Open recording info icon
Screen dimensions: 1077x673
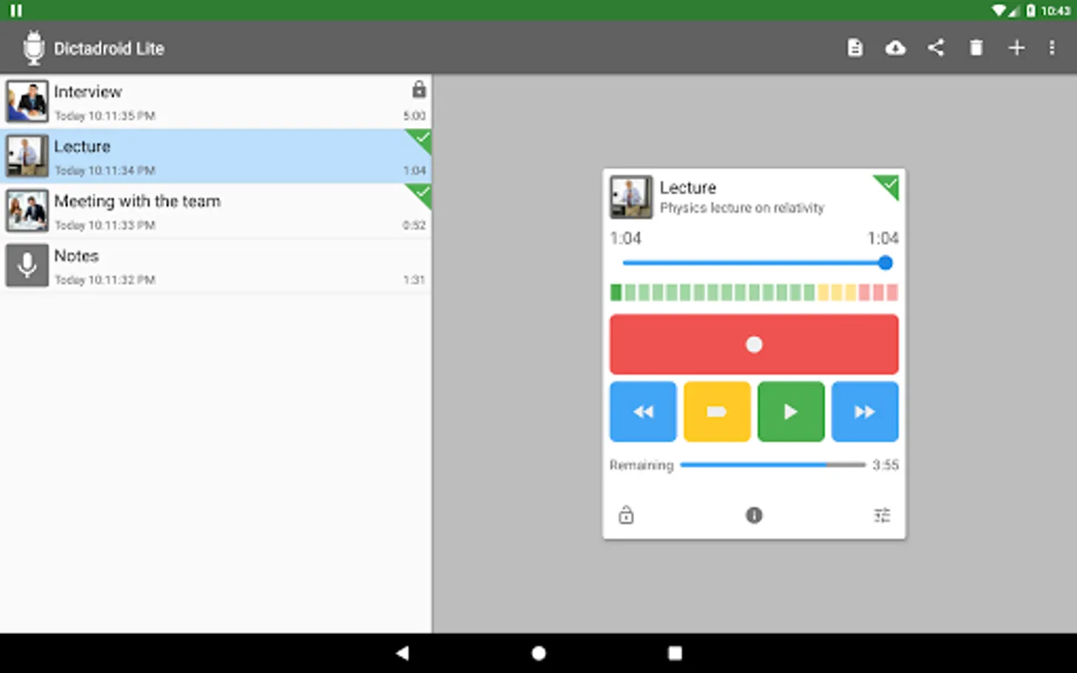coord(754,514)
